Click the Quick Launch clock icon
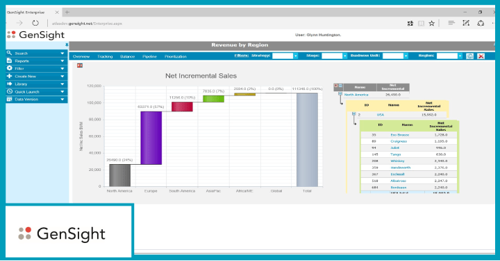500x261 pixels. (10, 91)
